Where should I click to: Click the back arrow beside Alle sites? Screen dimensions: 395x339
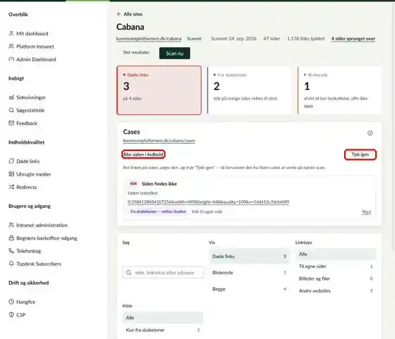pos(119,14)
